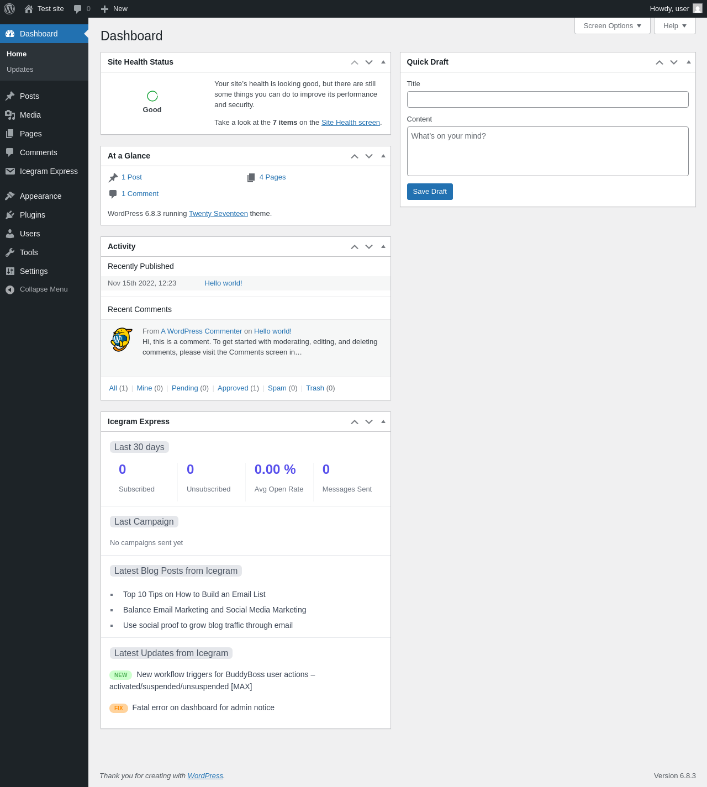Image resolution: width=707 pixels, height=787 pixels.
Task: Click into the Quick Draft Title field
Action: [548, 99]
